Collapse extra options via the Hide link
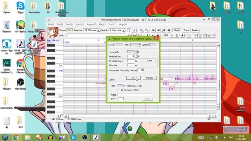Viewport: 251px width, 141px height. pos(112,80)
